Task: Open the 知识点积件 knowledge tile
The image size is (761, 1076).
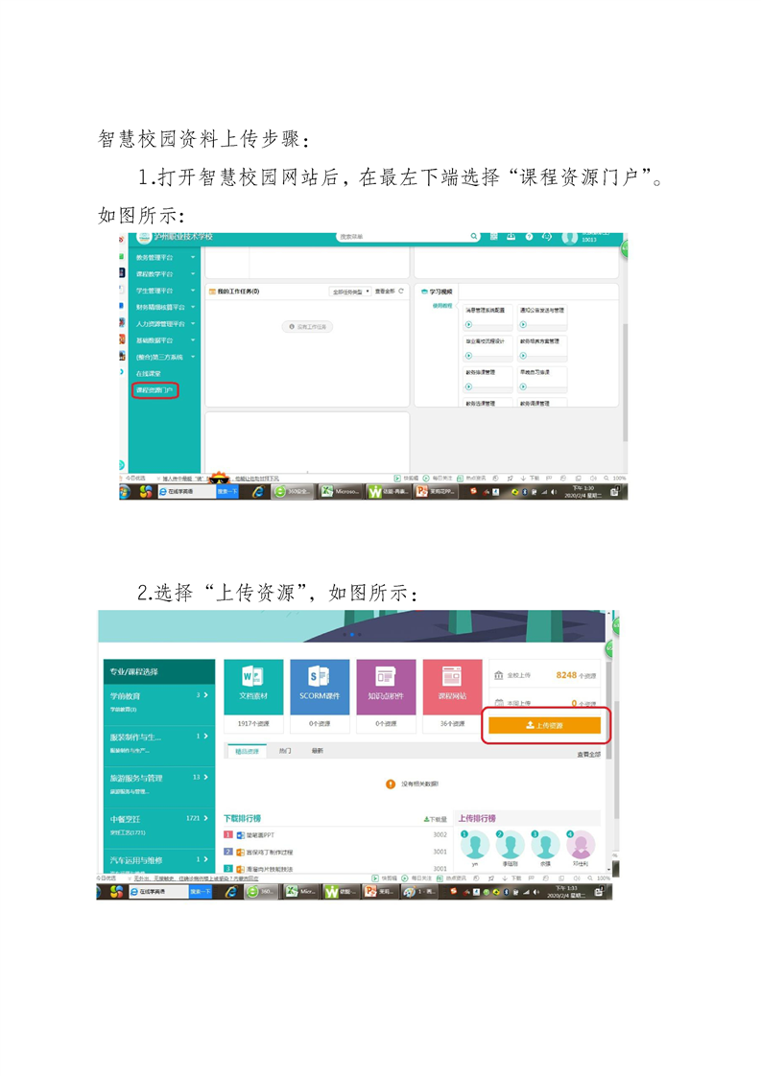Action: coord(386,687)
